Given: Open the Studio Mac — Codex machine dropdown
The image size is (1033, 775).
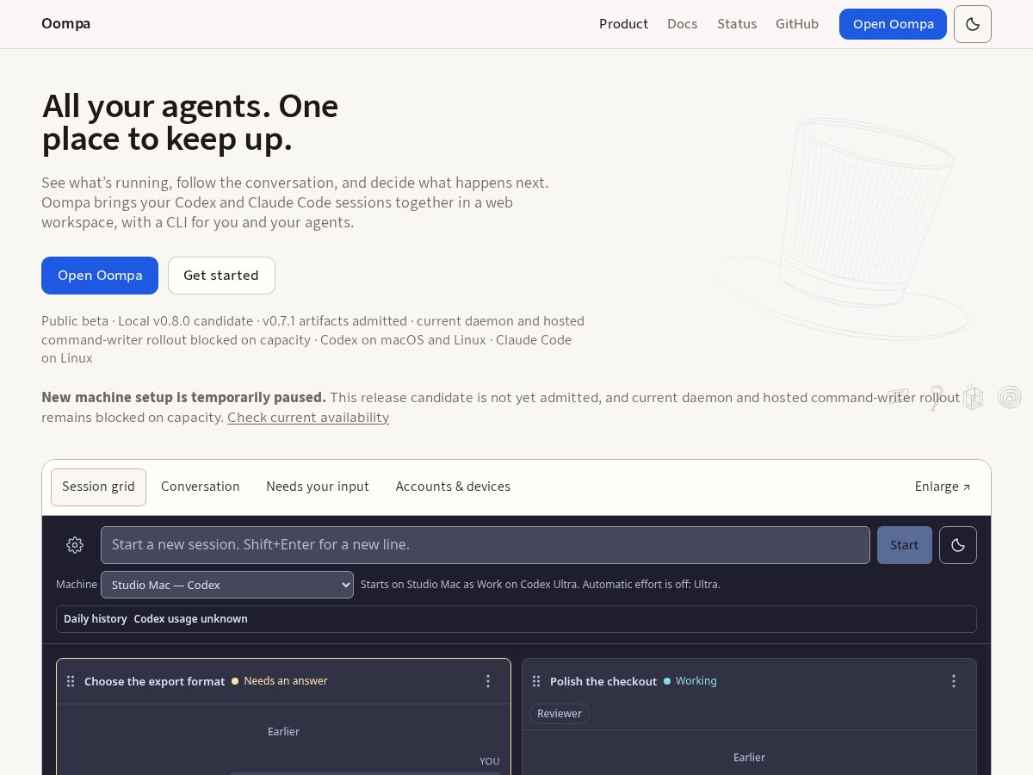Looking at the screenshot, I should 227,585.
